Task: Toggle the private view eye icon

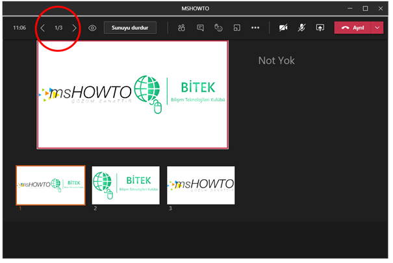Action: coord(92,28)
